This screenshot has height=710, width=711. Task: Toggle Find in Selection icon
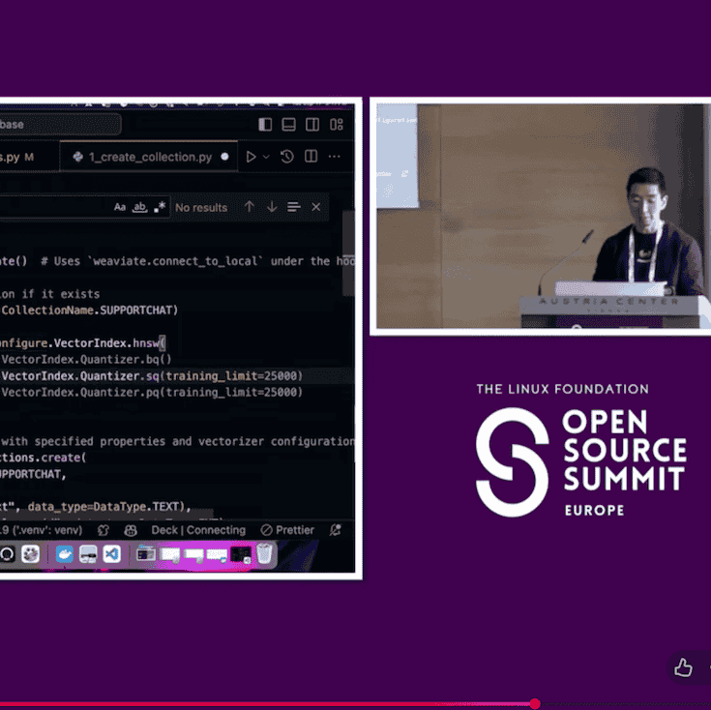tap(294, 207)
